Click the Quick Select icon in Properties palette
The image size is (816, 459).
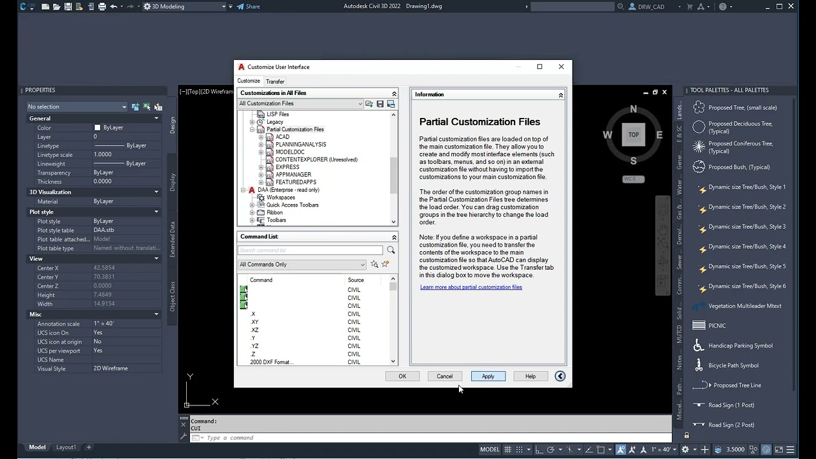[158, 107]
